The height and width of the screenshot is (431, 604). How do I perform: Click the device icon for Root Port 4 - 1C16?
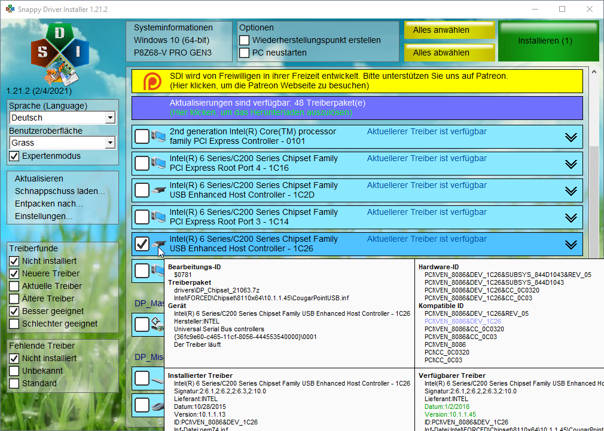click(x=158, y=164)
